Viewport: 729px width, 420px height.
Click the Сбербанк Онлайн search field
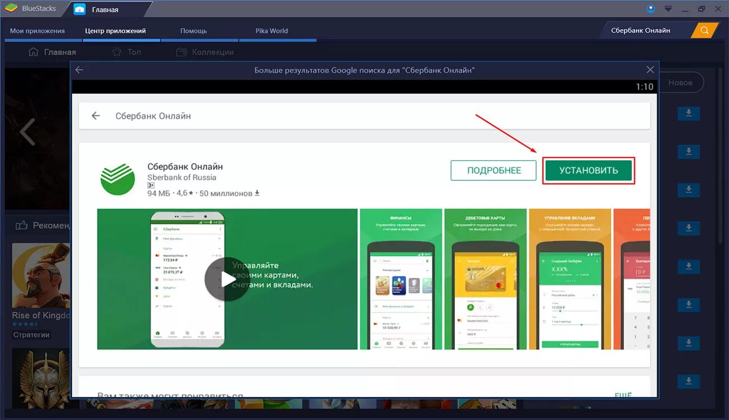645,30
